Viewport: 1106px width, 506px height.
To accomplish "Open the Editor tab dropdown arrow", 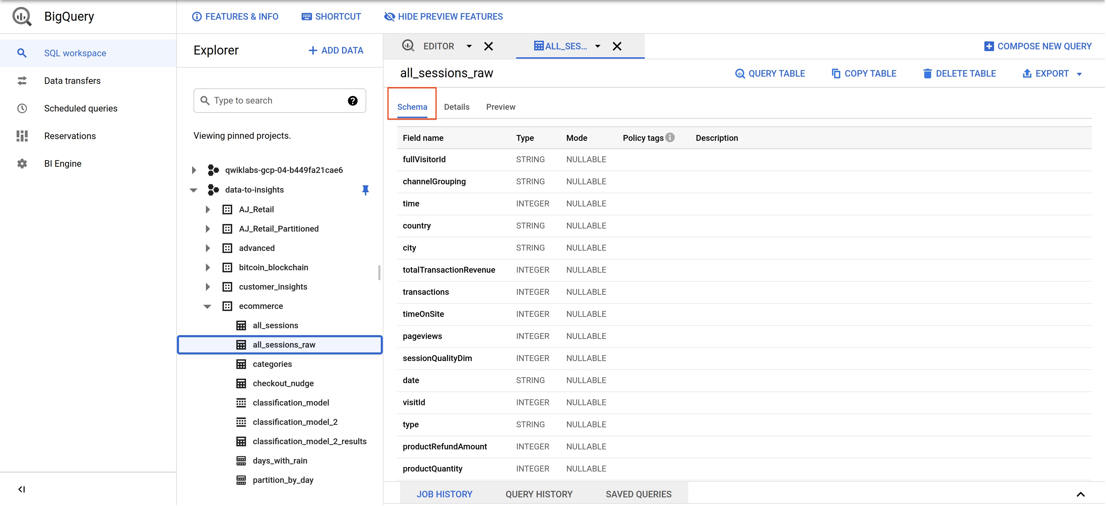I will 469,46.
